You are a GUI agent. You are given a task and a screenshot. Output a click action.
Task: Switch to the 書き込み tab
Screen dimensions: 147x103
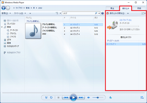click(x=126, y=9)
